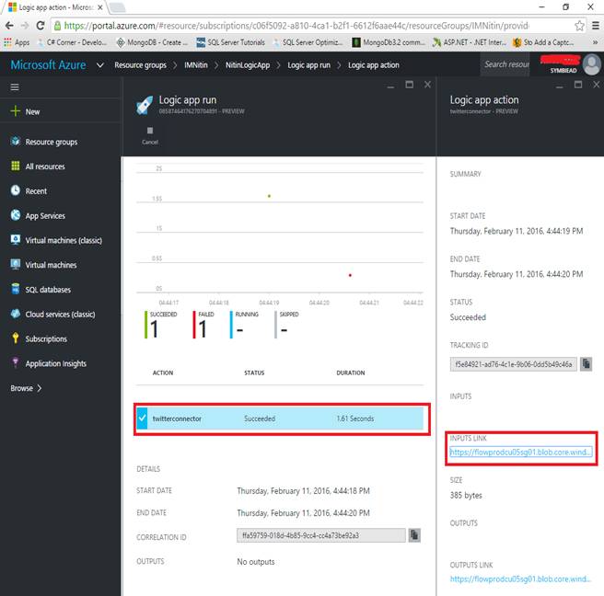604x596 pixels.
Task: Click the Logic app run rocket icon
Action: coord(145,106)
